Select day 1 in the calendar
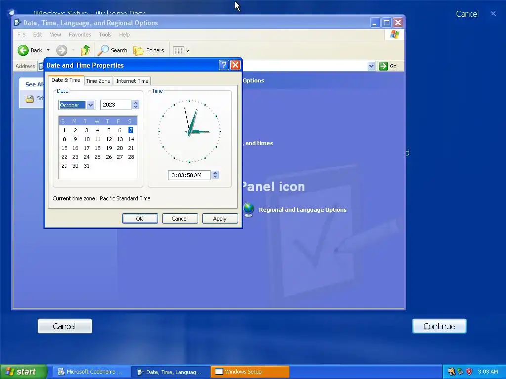The width and height of the screenshot is (506, 379). point(65,130)
